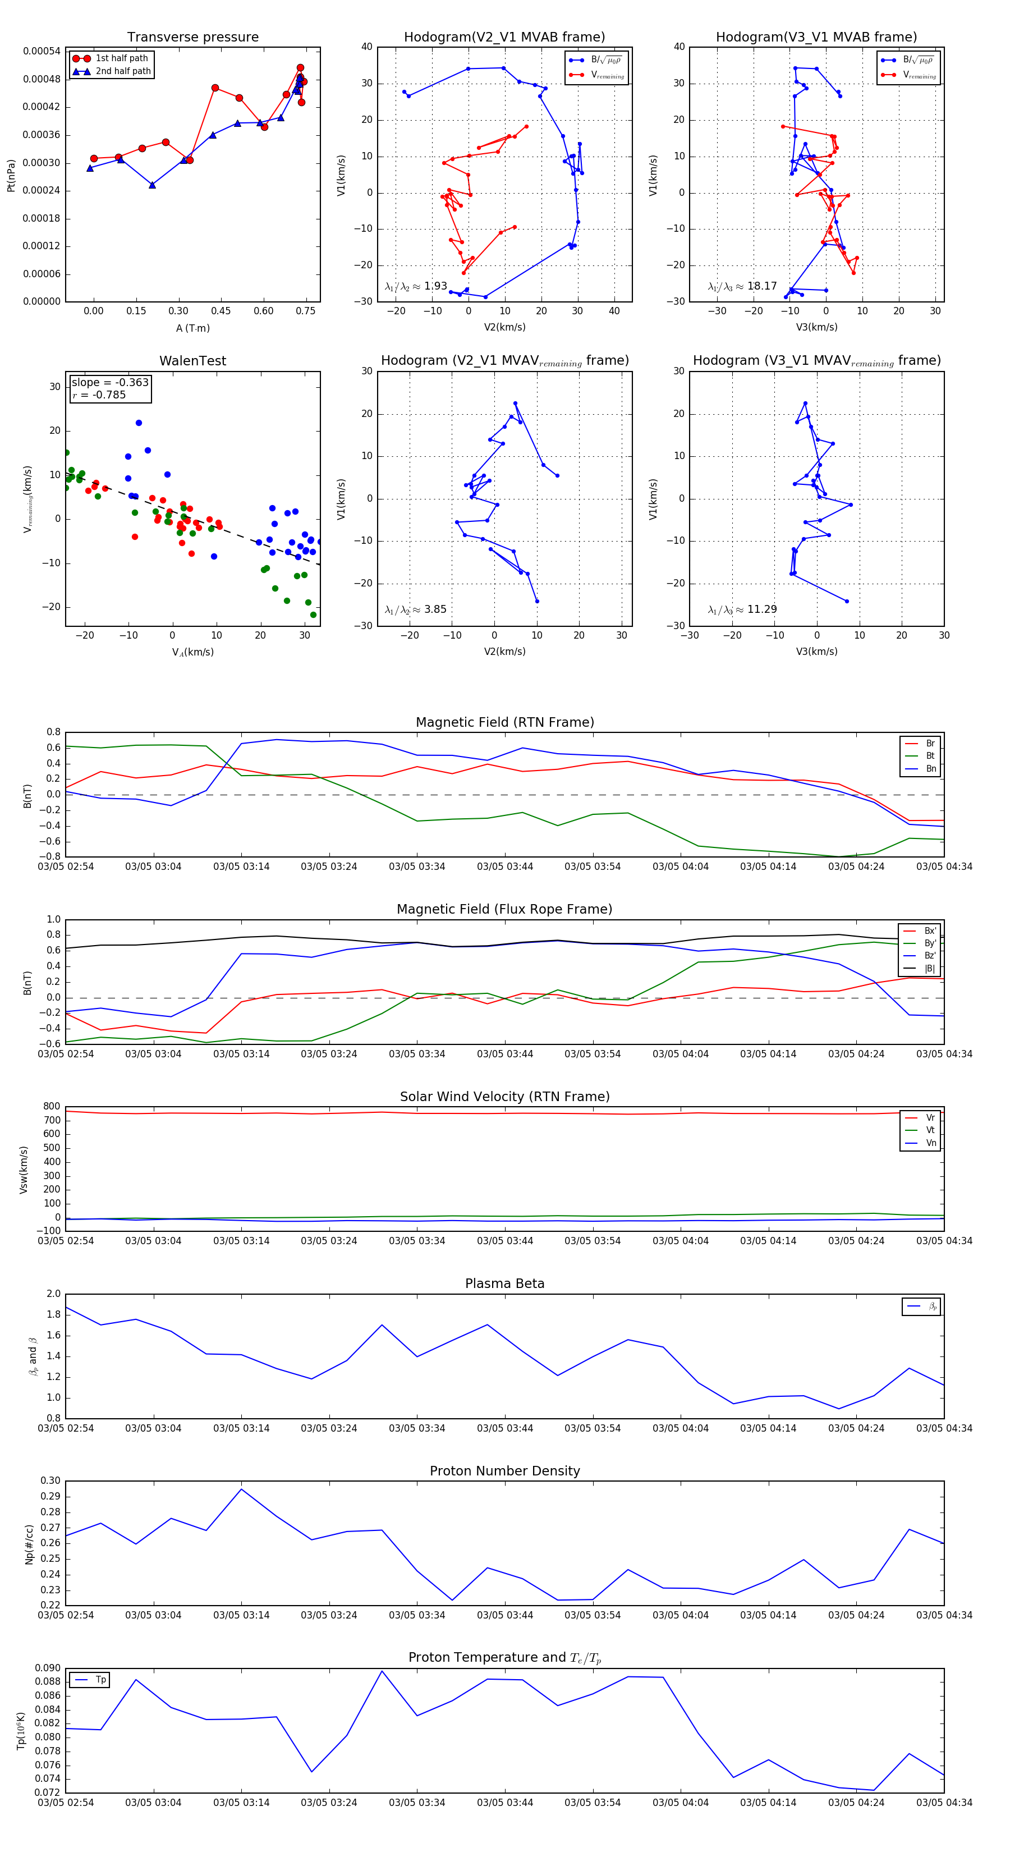Select the |B| legend entry
The height and width of the screenshot is (1852, 1010).
(x=920, y=969)
